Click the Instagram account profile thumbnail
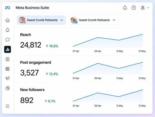The image size is (155, 117). point(22,20)
